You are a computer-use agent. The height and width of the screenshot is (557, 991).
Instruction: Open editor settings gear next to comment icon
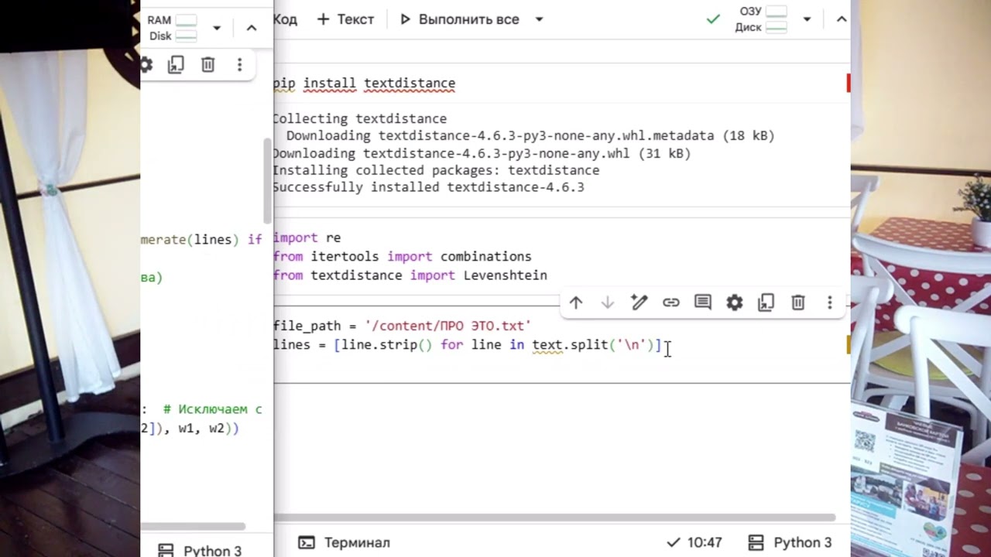click(735, 302)
